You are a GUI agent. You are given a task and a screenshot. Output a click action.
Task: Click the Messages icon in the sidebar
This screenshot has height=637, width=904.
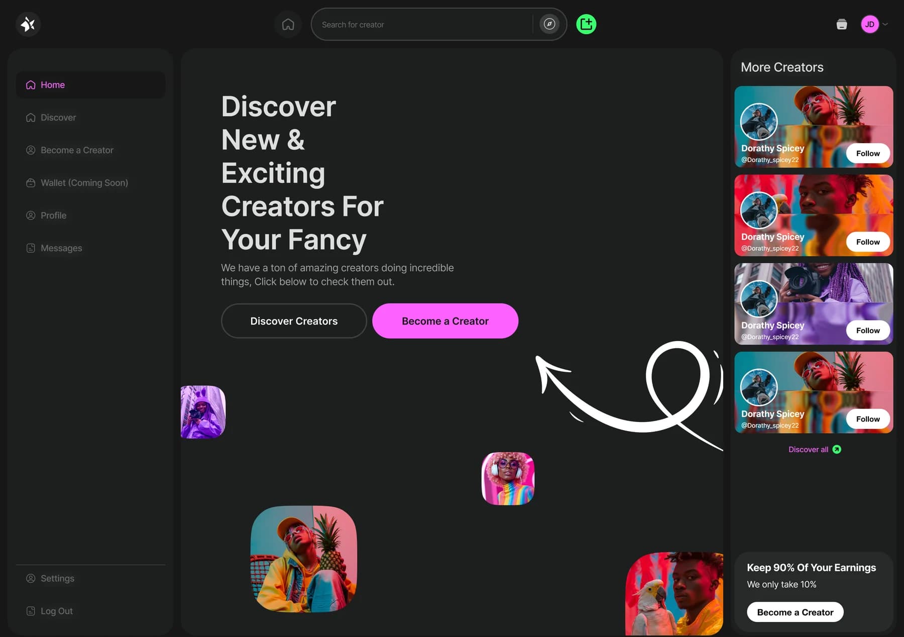click(x=31, y=248)
